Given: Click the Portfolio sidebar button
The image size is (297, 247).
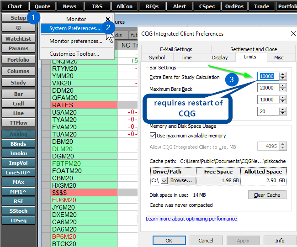Looking at the screenshot, I should (18, 60).
